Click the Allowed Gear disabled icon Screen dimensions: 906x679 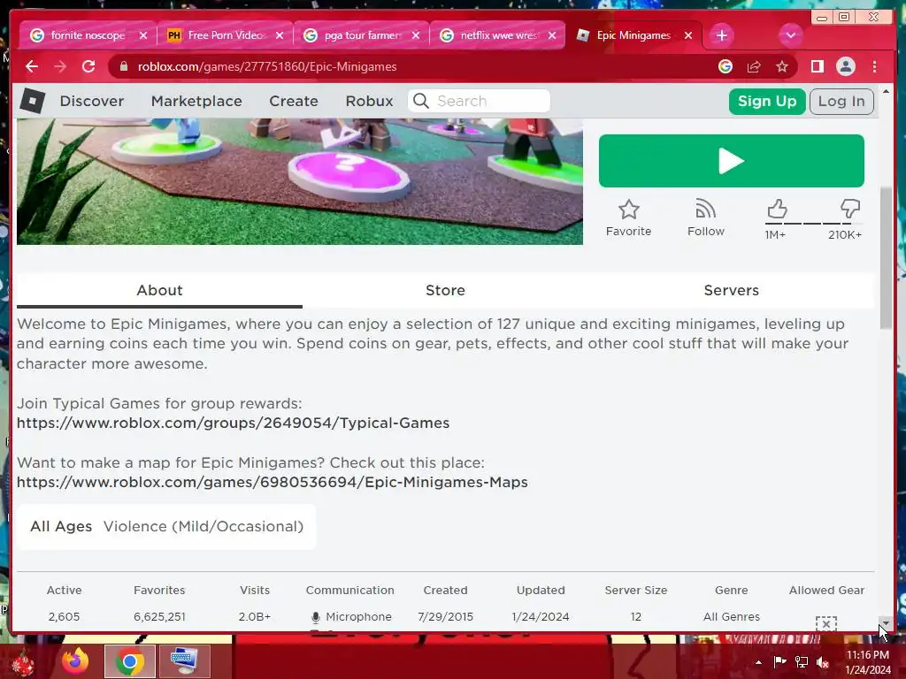826,623
